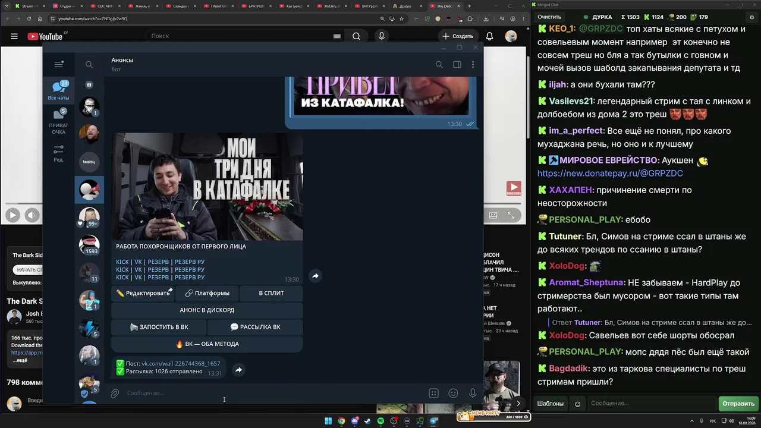Viewport: 761px width, 428px height.
Task: Click the Merged Chat message input
Action: (651, 404)
